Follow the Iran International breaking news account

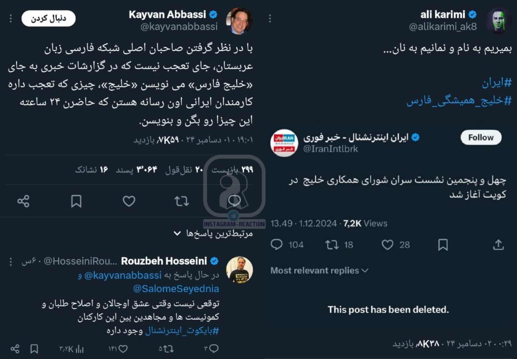[481, 137]
